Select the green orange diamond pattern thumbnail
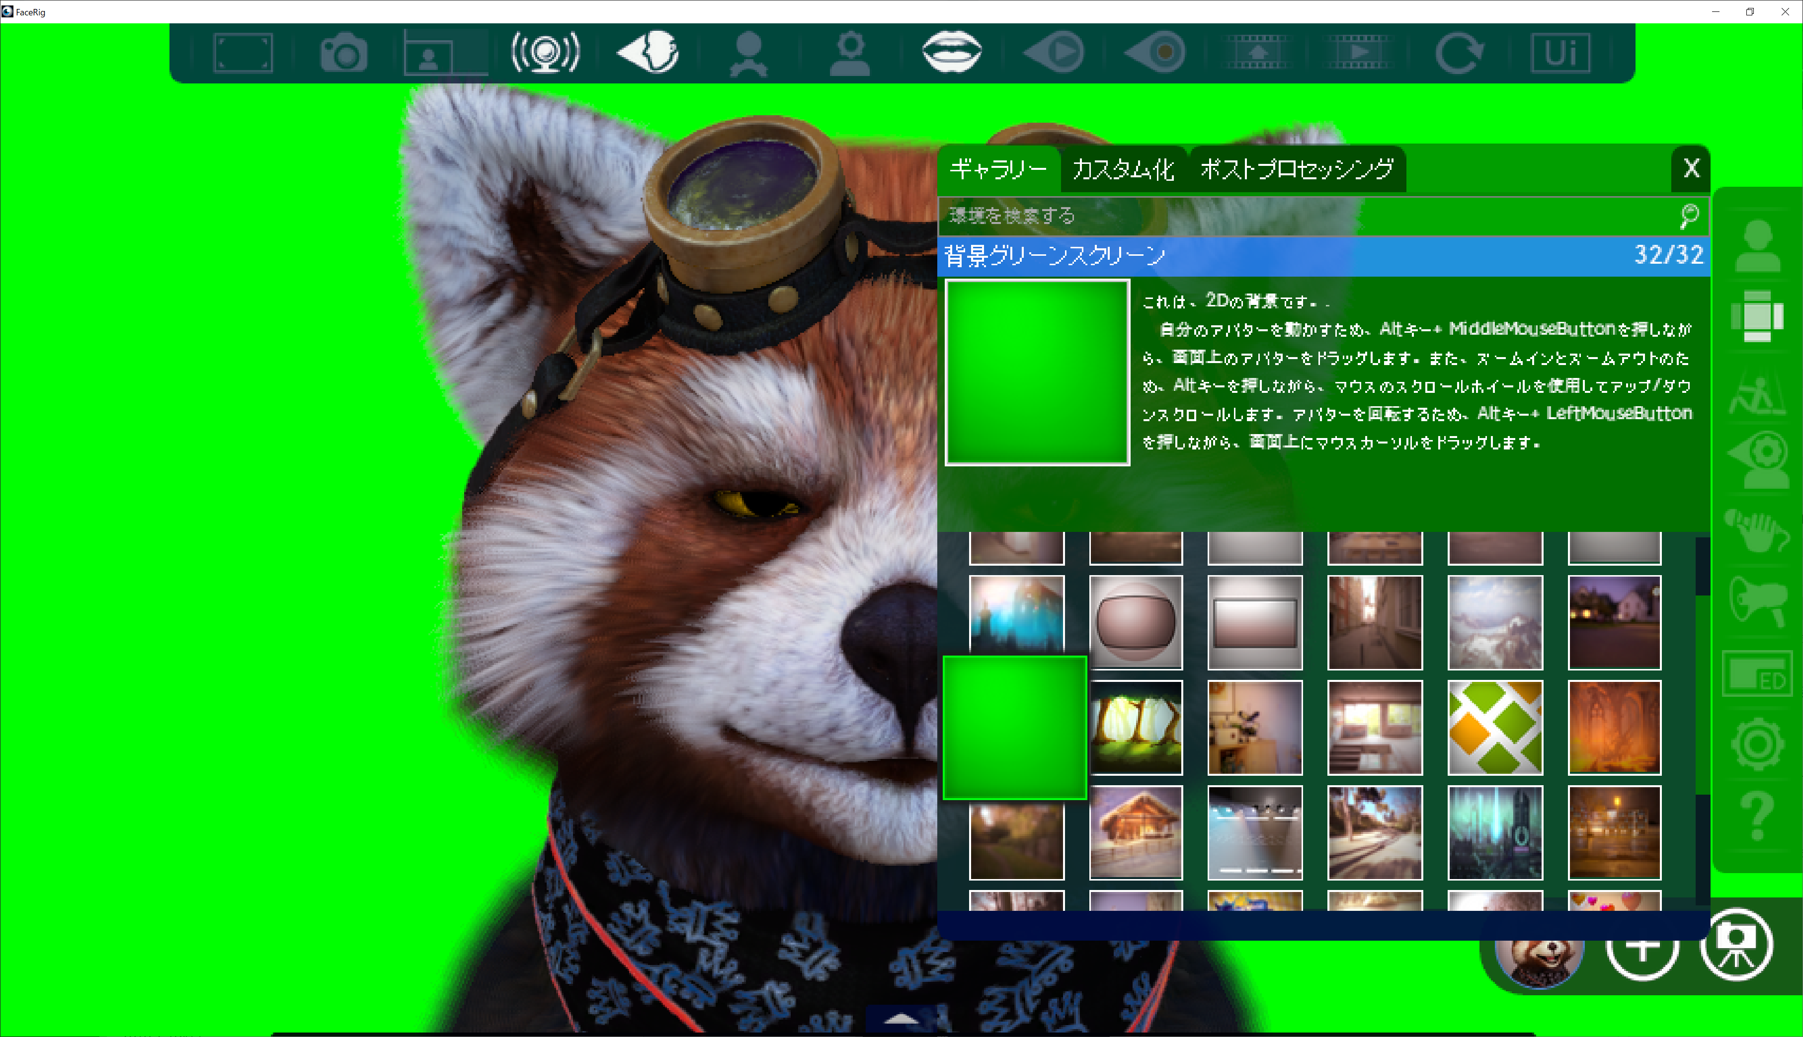1803x1037 pixels. [x=1495, y=727]
